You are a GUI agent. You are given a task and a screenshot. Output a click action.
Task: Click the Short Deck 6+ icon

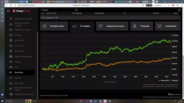point(11,73)
